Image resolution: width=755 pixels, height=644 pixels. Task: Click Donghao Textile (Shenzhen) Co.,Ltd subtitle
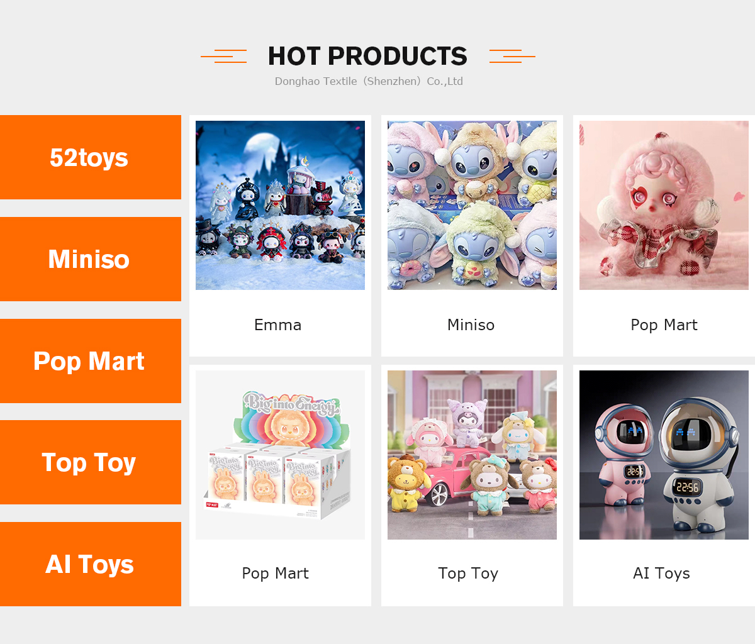click(x=369, y=81)
